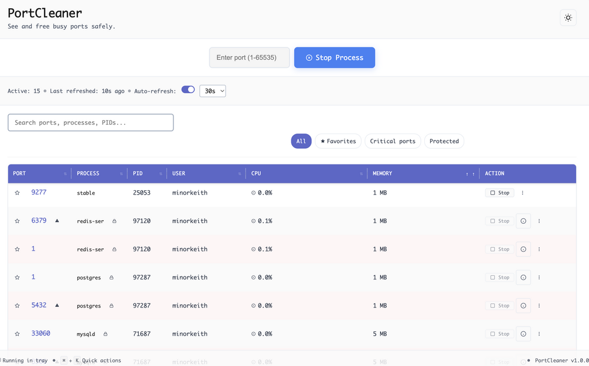
Task: Click the warning triangle beside port 5432
Action: pos(57,305)
